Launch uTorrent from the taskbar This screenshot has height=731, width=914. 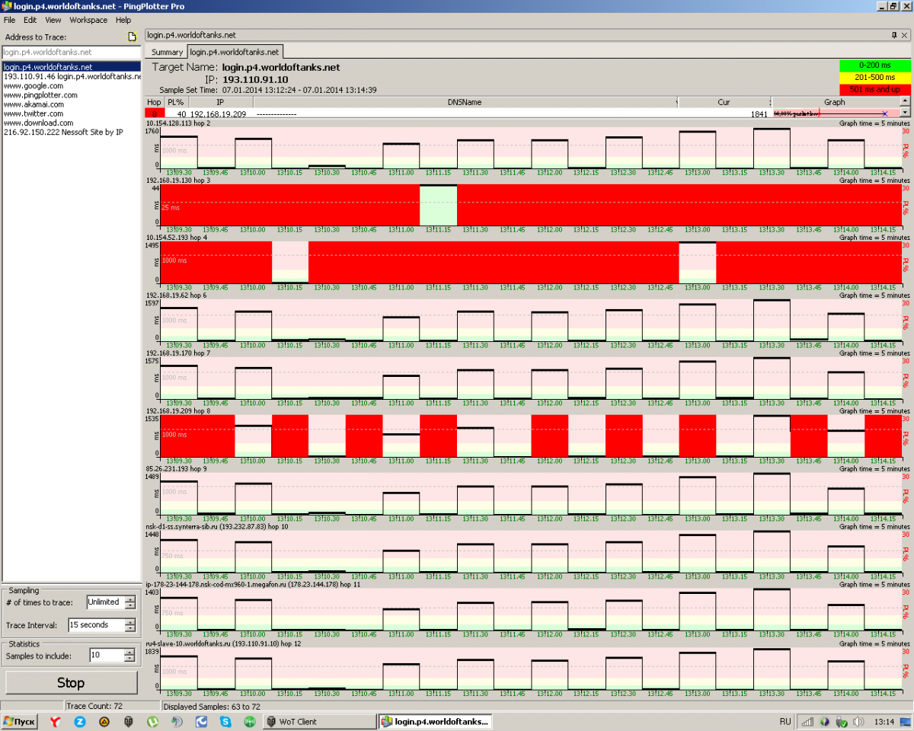[152, 721]
